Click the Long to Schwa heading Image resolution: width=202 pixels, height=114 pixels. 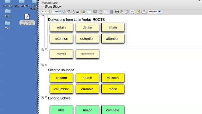coord(59,98)
